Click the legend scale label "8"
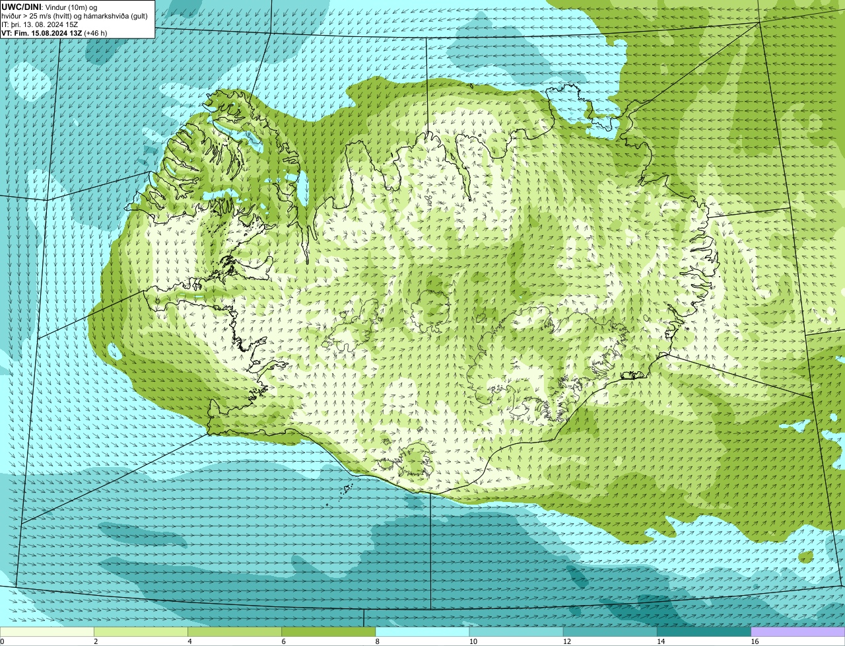The image size is (845, 646). point(378,641)
